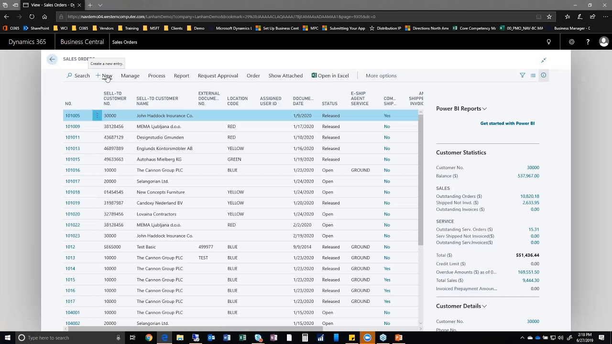
Task: Open sales order 101009
Action: pyautogui.click(x=73, y=127)
